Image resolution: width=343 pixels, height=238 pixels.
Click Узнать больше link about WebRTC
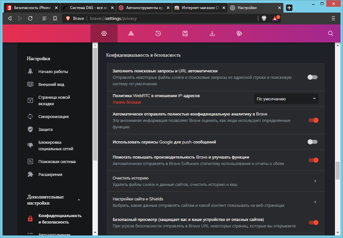[x=127, y=102]
